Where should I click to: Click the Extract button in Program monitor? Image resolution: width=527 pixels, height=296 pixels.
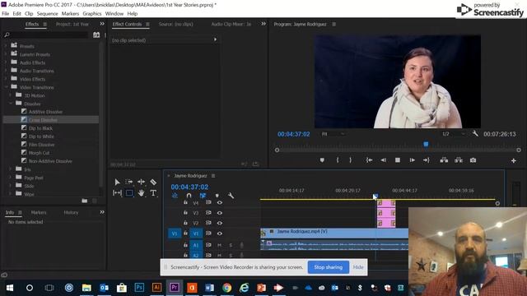(x=459, y=160)
